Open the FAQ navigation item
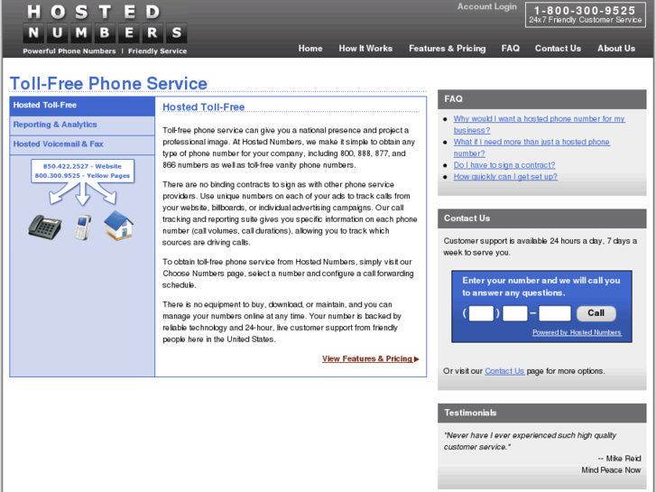Image resolution: width=656 pixels, height=492 pixels. click(511, 49)
